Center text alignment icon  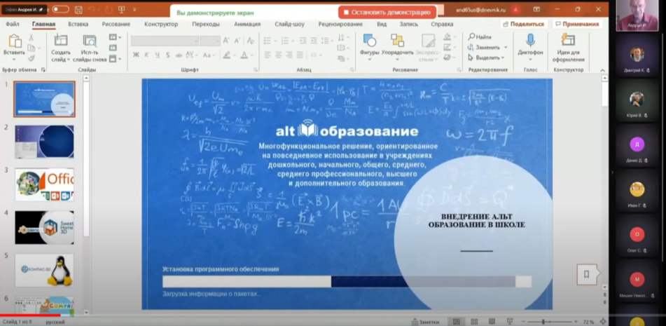pyautogui.click(x=278, y=55)
